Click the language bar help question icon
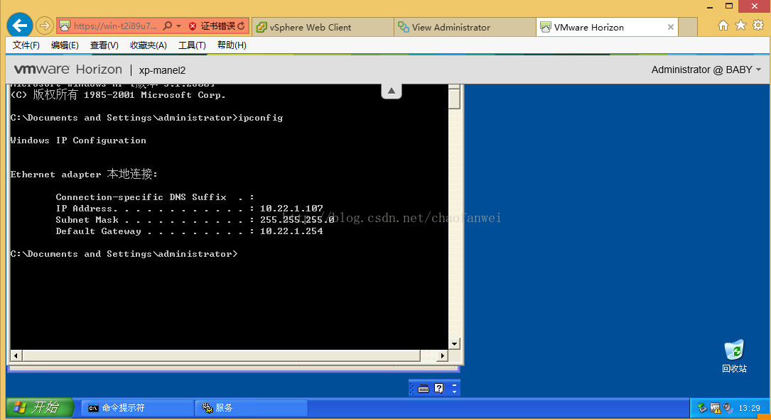The width and height of the screenshot is (771, 420). click(x=438, y=389)
